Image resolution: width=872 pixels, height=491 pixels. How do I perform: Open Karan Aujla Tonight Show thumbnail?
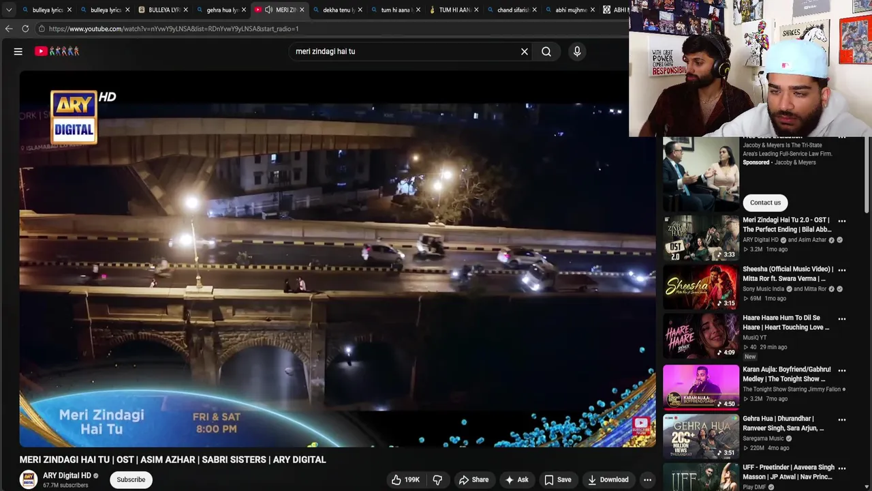click(701, 387)
